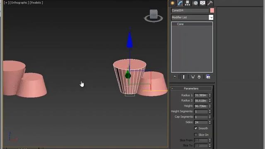The image size is (265, 149).
Task: Collapse the Parameters rollout
Action: tap(191, 89)
